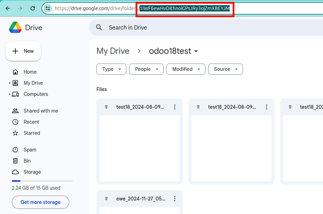Open the People filter dropdown
Viewport: 323px width, 214px height.
[146, 69]
